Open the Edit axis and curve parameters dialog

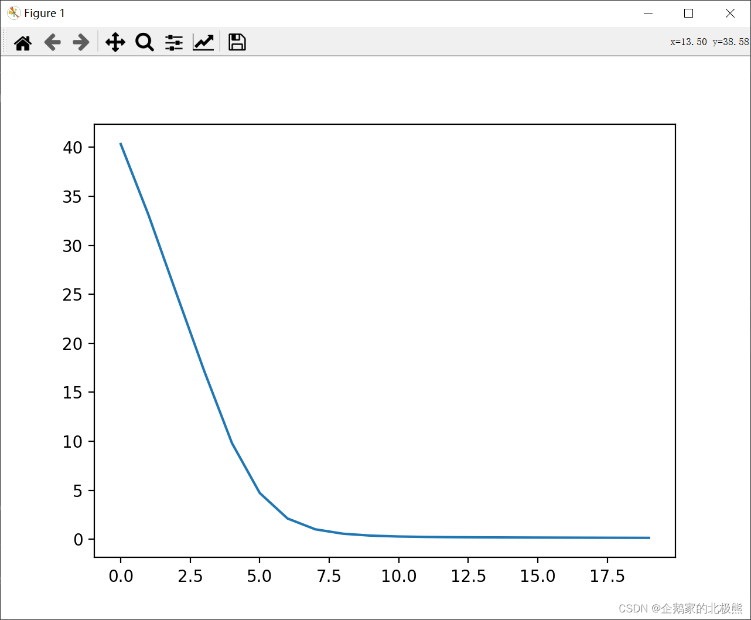(x=203, y=42)
